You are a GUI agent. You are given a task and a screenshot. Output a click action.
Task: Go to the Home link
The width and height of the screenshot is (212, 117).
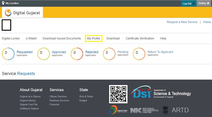pos(207,22)
